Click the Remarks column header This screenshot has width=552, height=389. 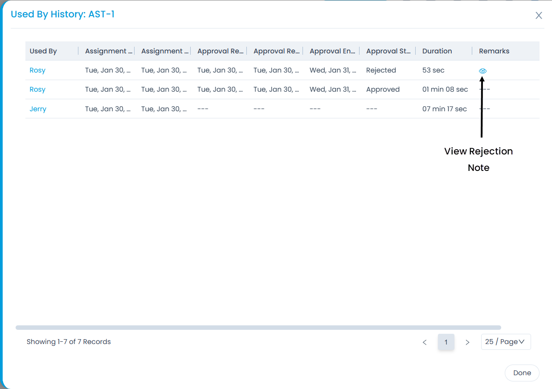(494, 51)
